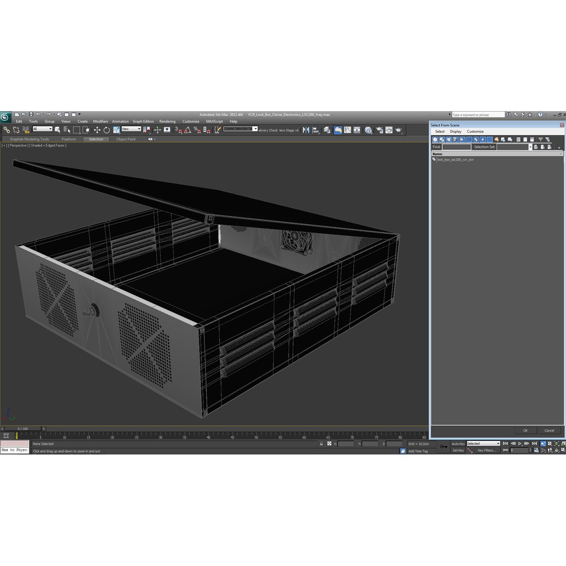Open the Display menu in Select From Scene

coord(455,132)
